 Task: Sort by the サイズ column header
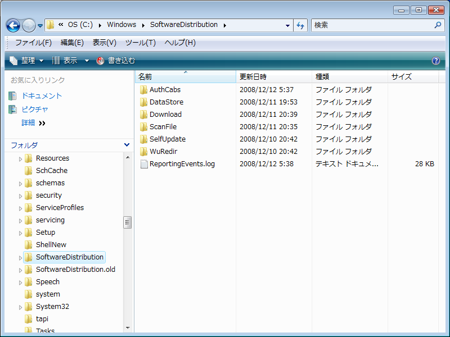point(413,76)
